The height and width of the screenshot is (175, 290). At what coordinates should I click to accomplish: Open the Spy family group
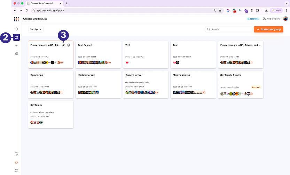[51, 114]
